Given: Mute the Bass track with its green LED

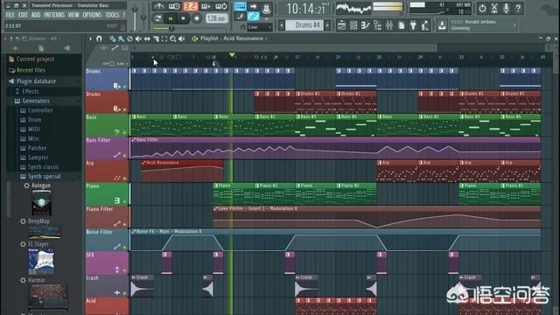Looking at the screenshot, I should [x=124, y=132].
